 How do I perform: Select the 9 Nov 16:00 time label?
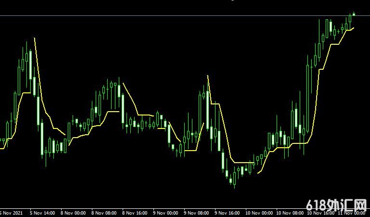click(x=227, y=212)
